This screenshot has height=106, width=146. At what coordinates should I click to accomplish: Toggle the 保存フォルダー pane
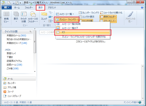108,17
